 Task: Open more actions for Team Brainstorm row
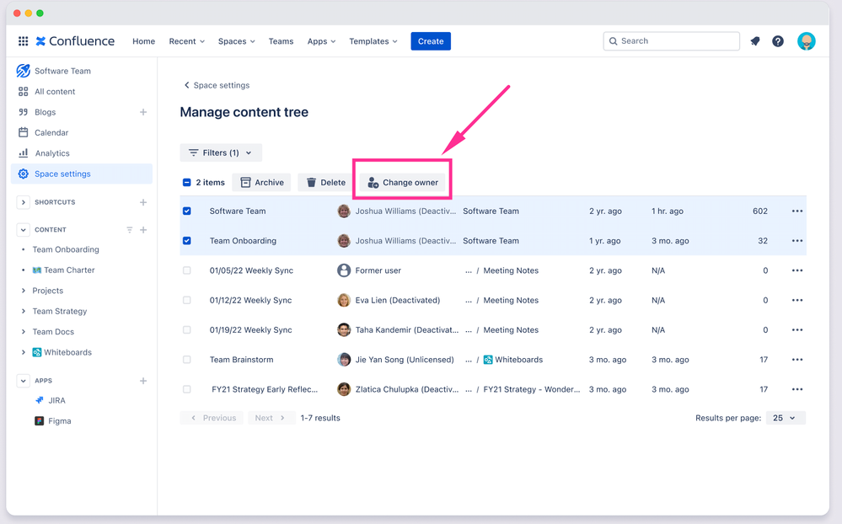796,360
